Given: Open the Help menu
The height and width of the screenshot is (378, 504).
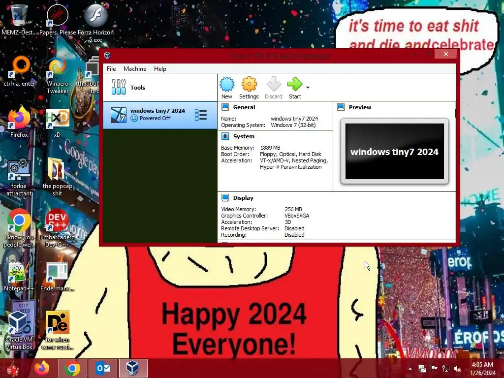Looking at the screenshot, I should pos(160,69).
